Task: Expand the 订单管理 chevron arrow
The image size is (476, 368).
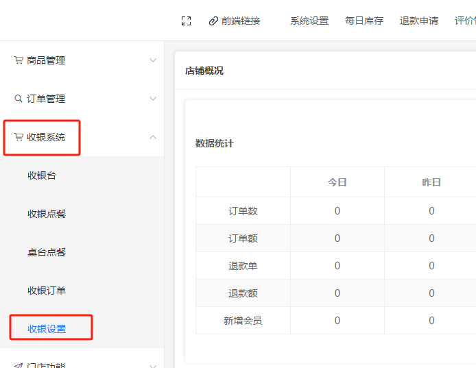Action: [153, 99]
